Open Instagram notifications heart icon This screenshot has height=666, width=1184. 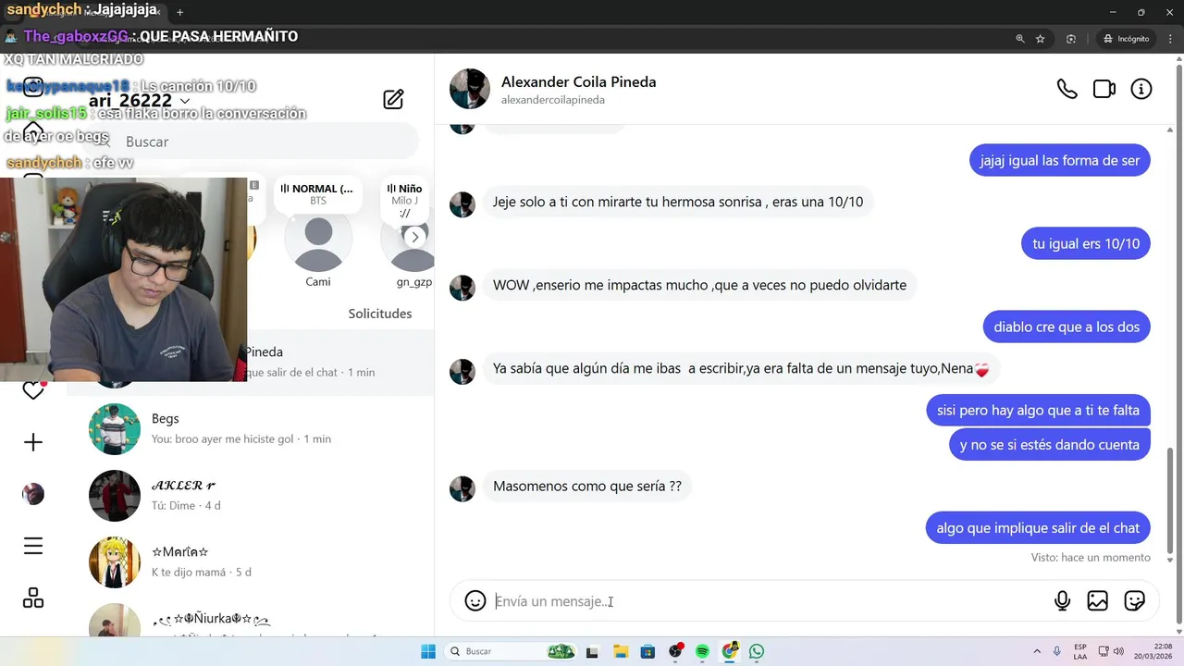tap(33, 390)
